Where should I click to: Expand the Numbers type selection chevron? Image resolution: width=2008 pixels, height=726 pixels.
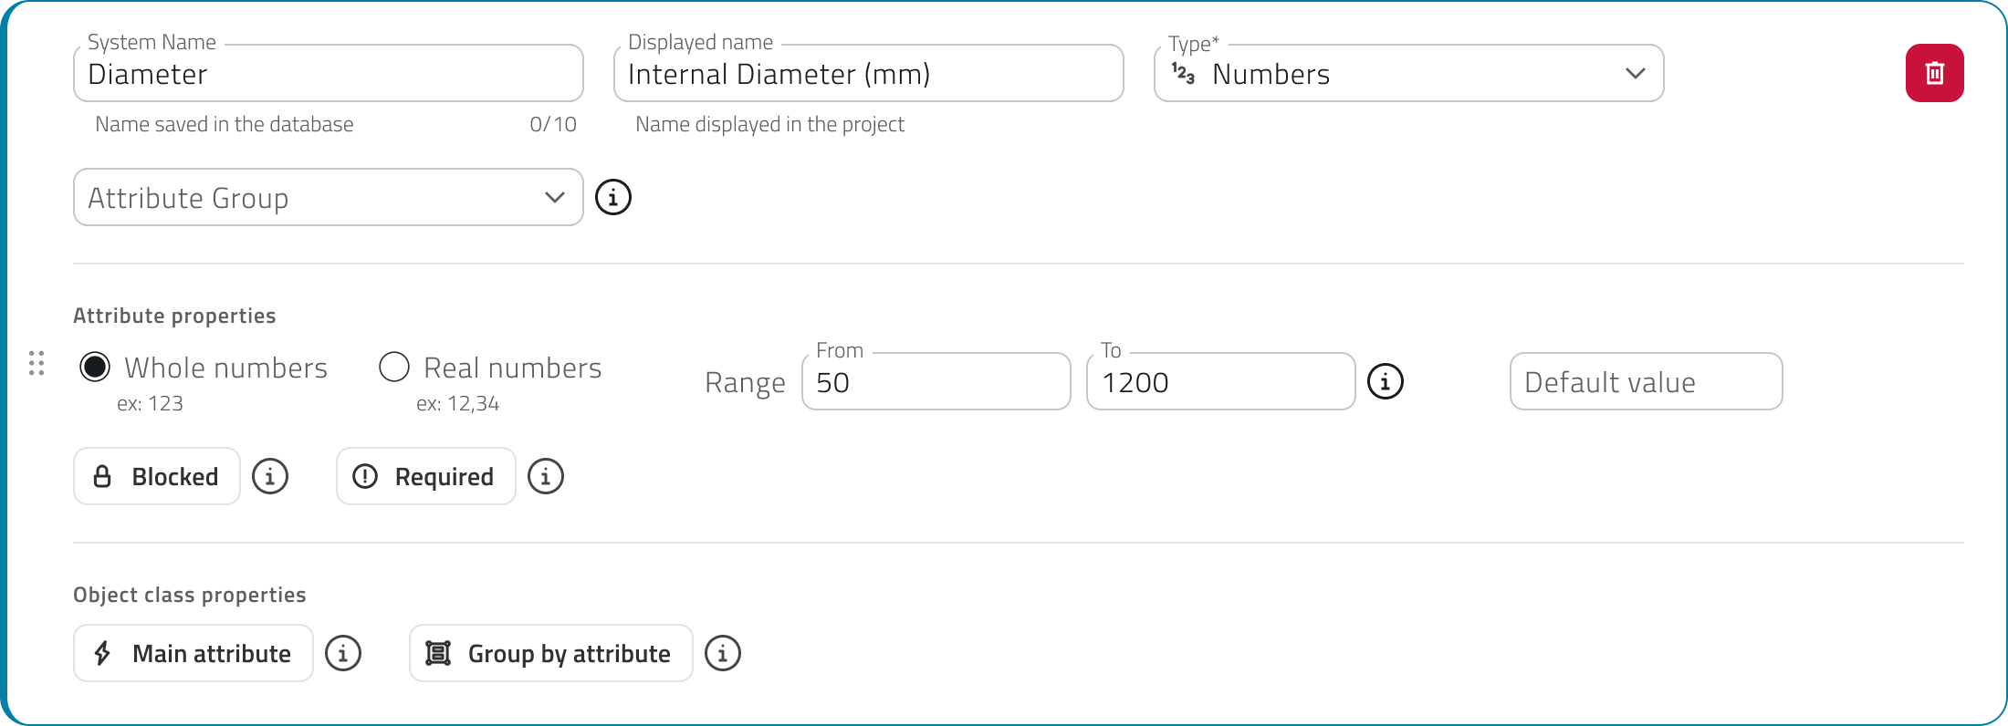click(x=1635, y=73)
